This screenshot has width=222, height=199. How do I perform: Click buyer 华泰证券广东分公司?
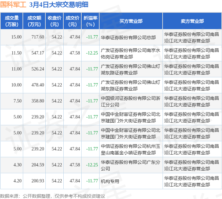click(130, 165)
